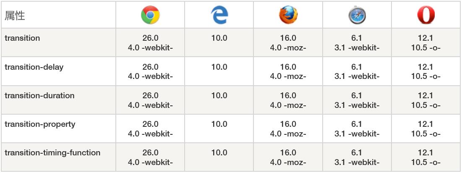Select the 属性 header cell

(58, 15)
